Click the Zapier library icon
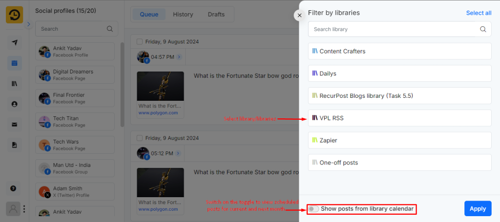Viewport: 500px width, 222px height. (315, 140)
